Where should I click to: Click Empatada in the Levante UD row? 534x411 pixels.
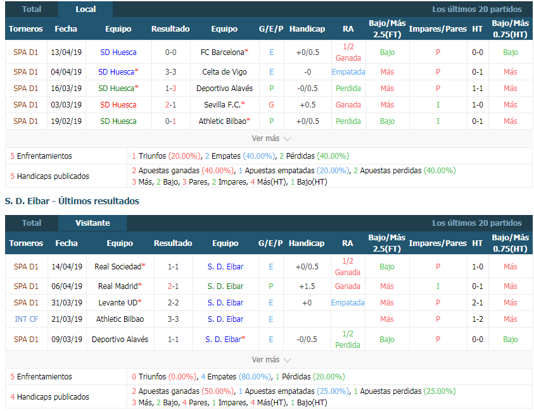[348, 302]
